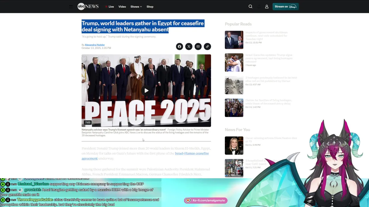369x207 pixels.
Task: Click the 7:03 video duration badge
Action: click(x=88, y=122)
